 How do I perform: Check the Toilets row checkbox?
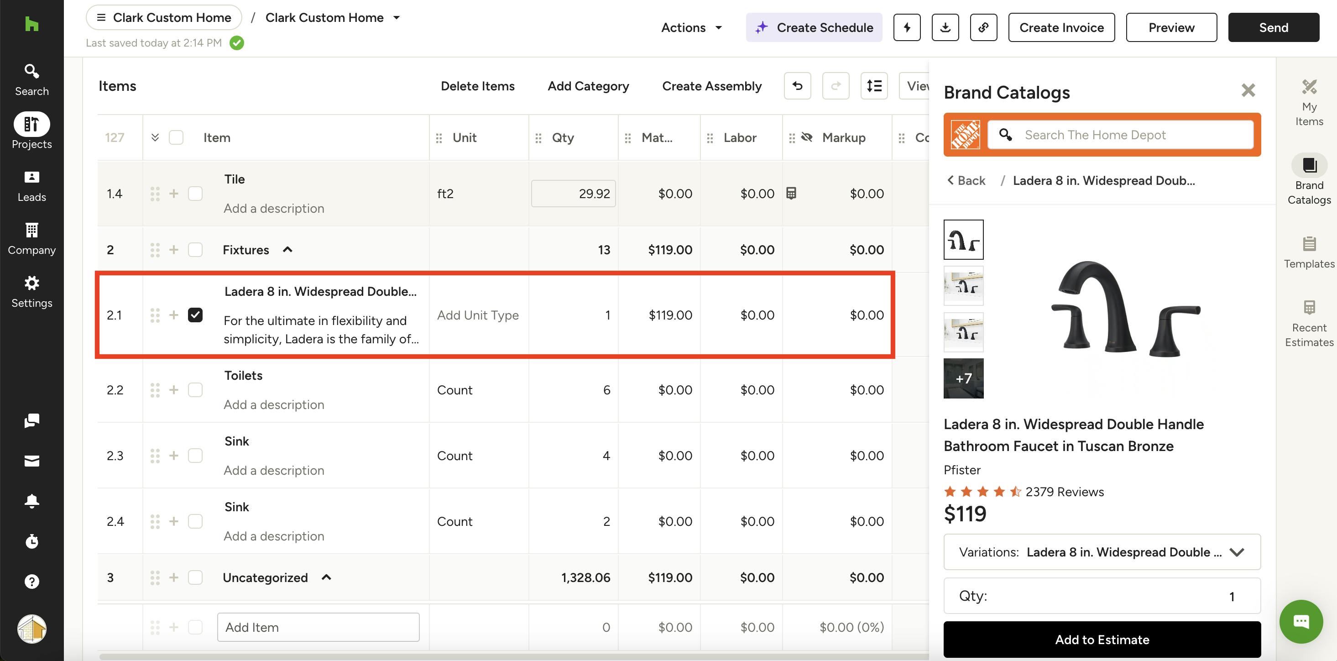195,390
